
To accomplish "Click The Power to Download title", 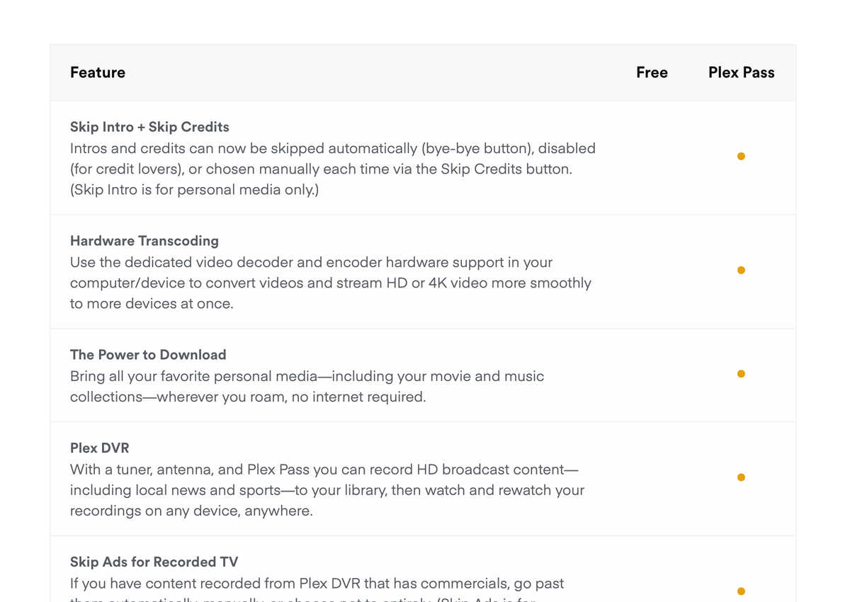I will pos(148,355).
